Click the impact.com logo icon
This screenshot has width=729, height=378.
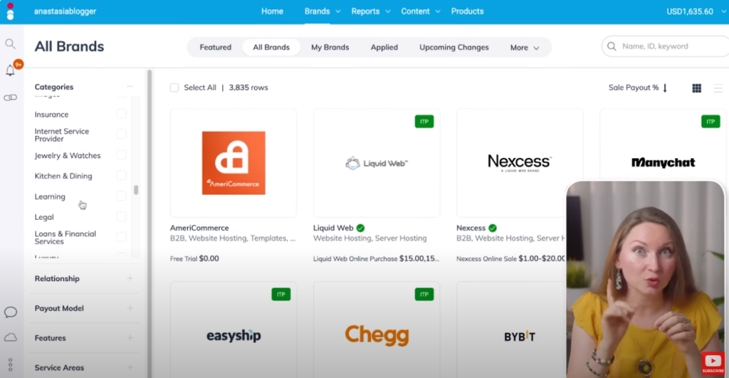point(10,11)
